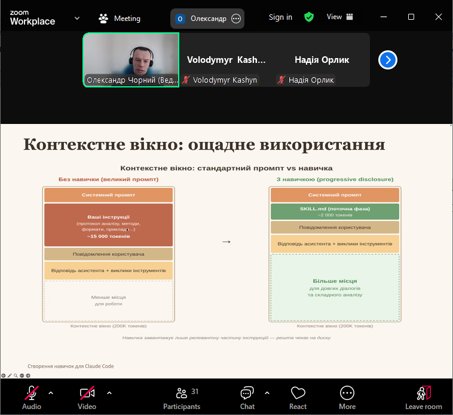This screenshot has width=453, height=415.
Task: Select Надія Орлик participant tile
Action: click(322, 60)
